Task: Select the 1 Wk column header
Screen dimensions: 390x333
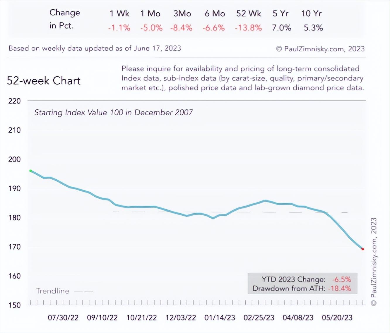Action: tap(119, 14)
